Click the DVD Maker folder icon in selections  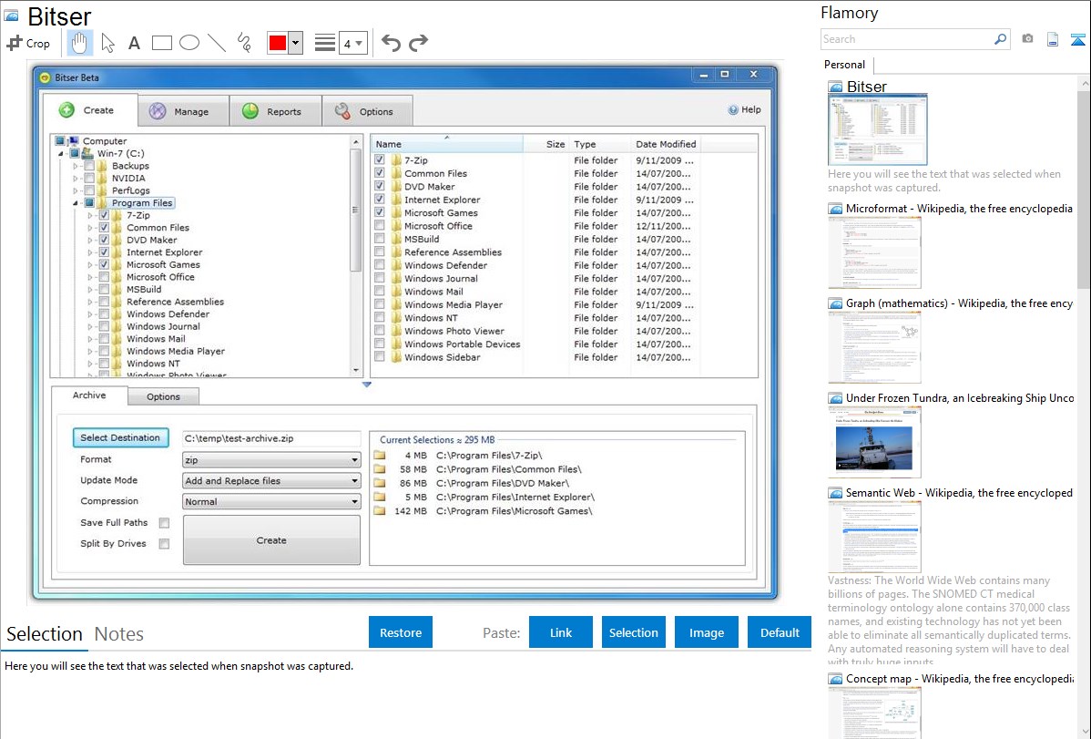[379, 483]
